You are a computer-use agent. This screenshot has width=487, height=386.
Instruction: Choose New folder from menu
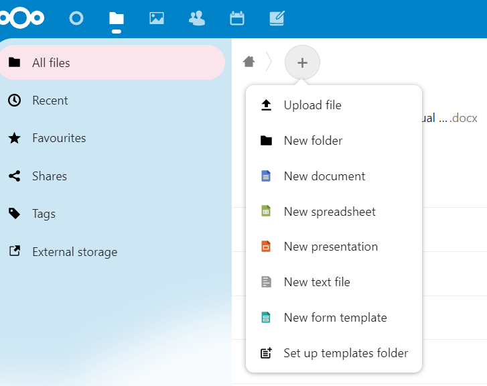(334, 141)
